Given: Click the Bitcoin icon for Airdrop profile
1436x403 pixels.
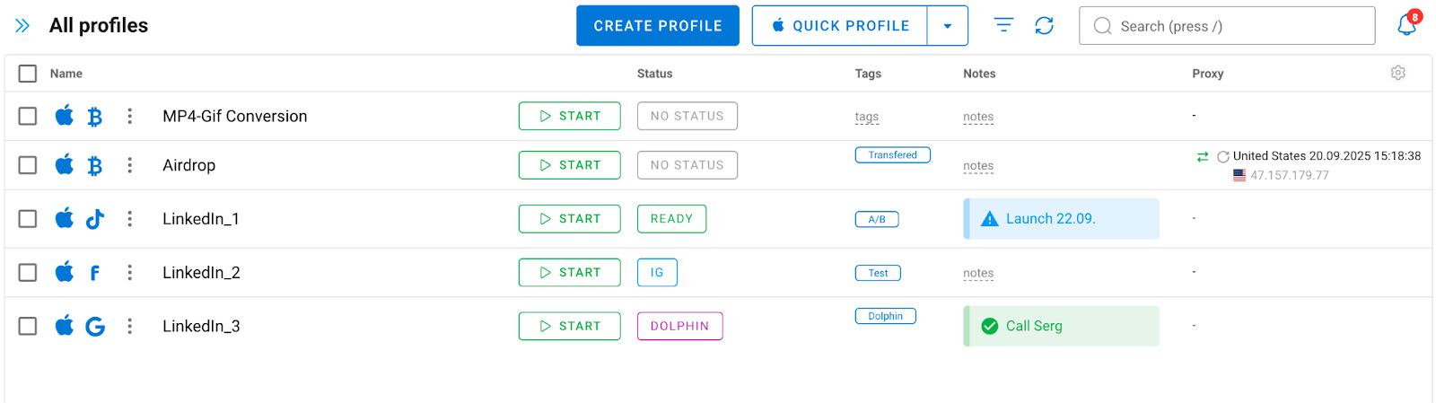Looking at the screenshot, I should 95,165.
